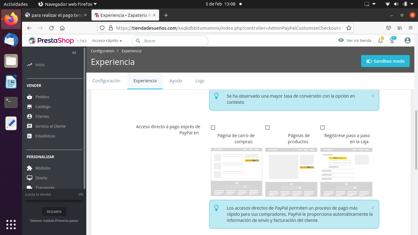The image size is (418, 235).
Task: Focus the Buscar search field
Action: point(170,41)
